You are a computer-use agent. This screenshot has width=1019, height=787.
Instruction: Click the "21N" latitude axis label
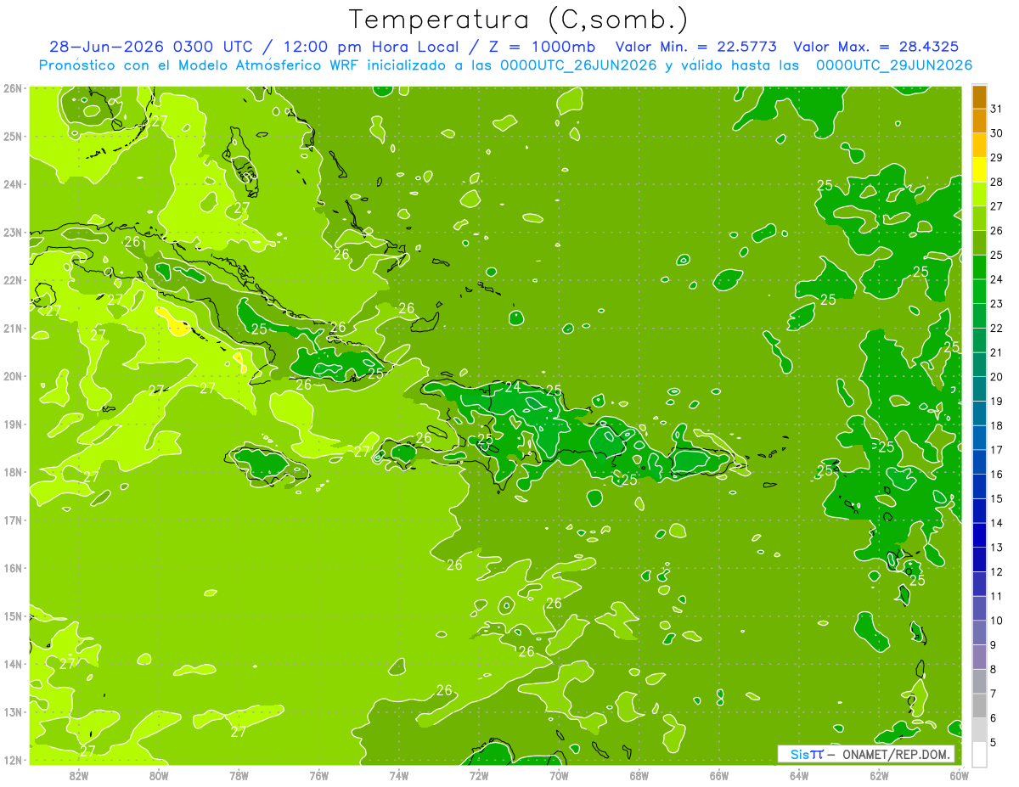tap(14, 328)
